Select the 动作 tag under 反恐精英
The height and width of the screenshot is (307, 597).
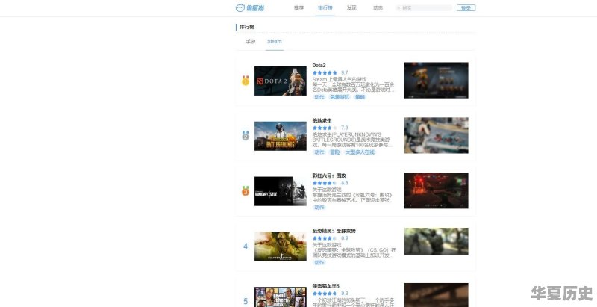tap(319, 263)
